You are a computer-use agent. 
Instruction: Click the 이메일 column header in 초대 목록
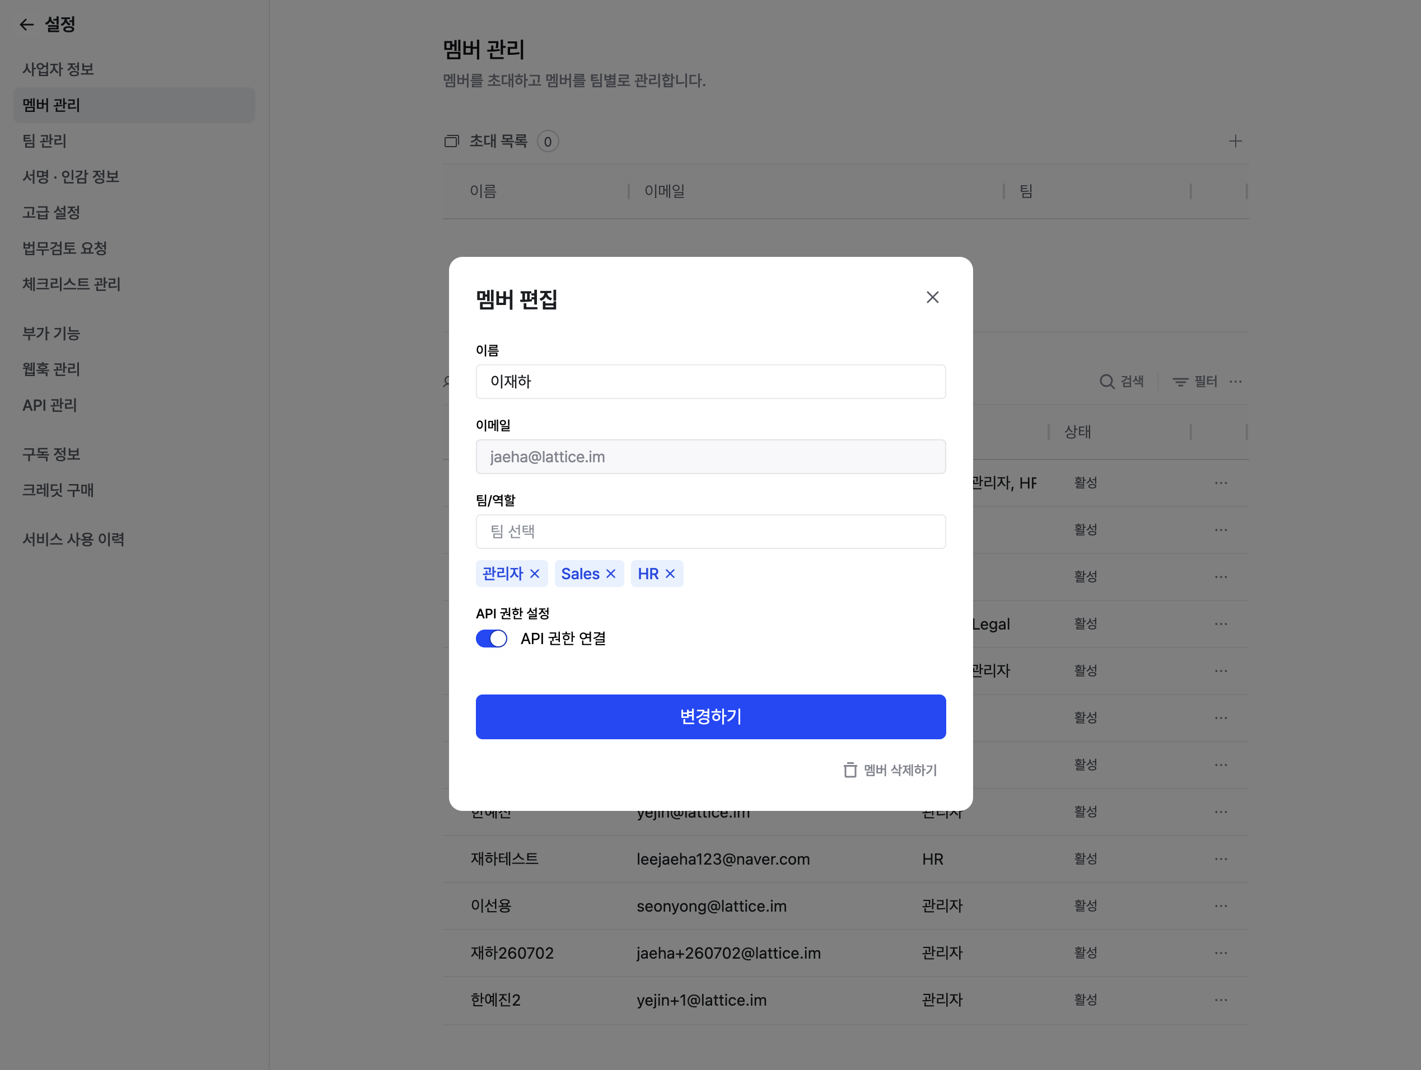tap(664, 191)
